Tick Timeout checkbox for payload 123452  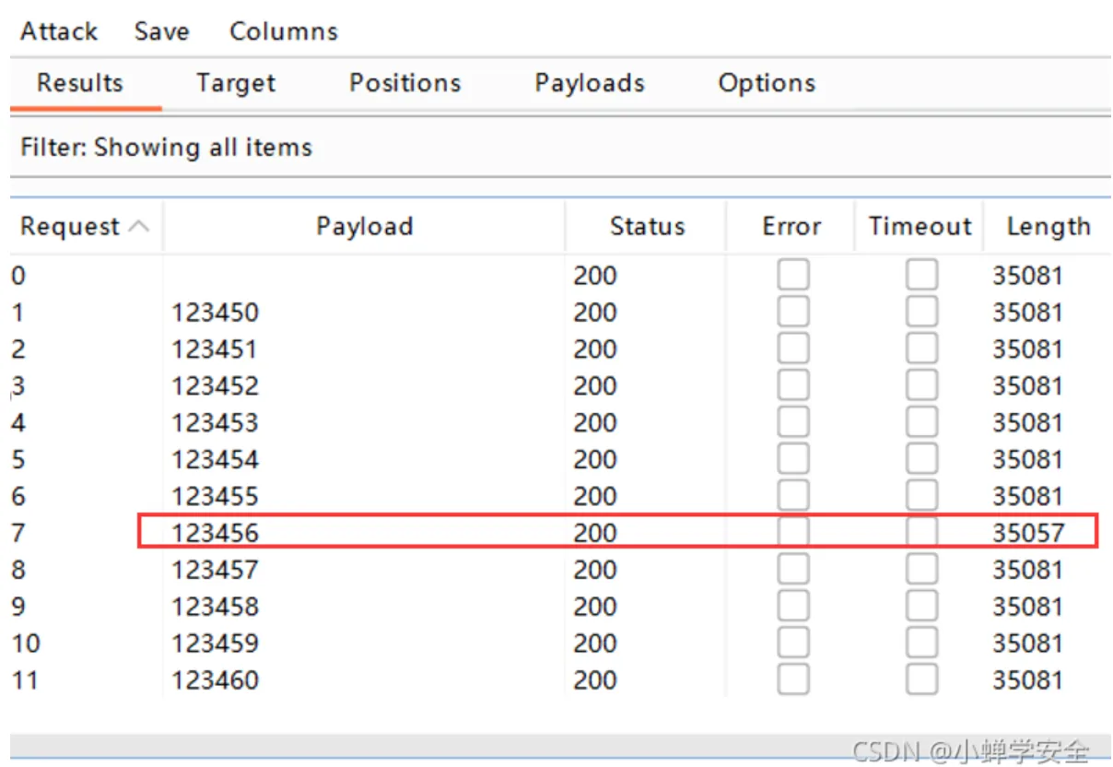click(x=921, y=385)
